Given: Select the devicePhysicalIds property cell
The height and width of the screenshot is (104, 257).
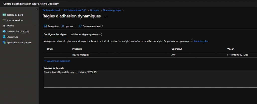Looking at the screenshot, I should (x=81, y=55).
